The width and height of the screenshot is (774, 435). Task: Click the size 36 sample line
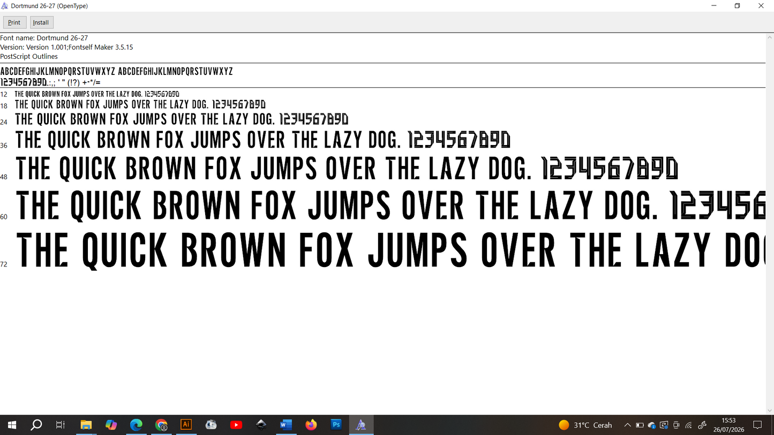pyautogui.click(x=262, y=140)
